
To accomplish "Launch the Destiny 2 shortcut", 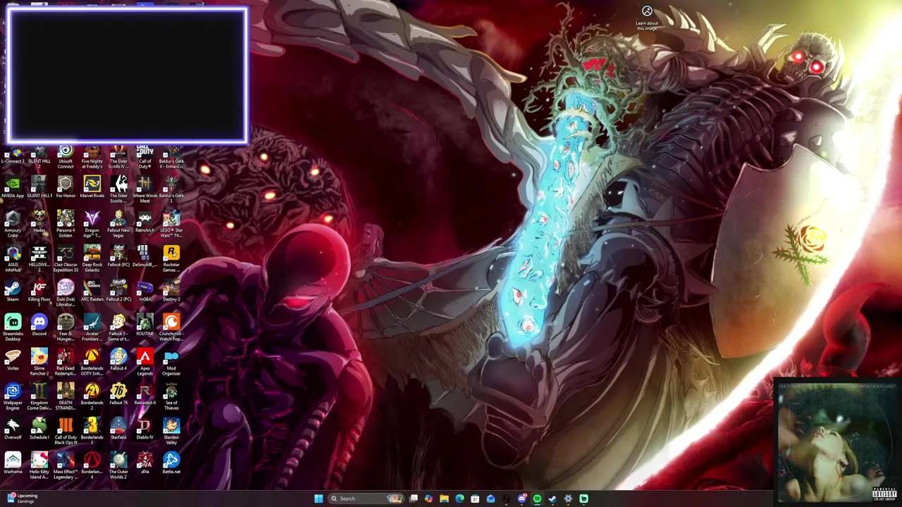I will (x=171, y=291).
